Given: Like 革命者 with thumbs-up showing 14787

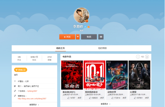Looking at the screenshot, I should click(71, 98).
